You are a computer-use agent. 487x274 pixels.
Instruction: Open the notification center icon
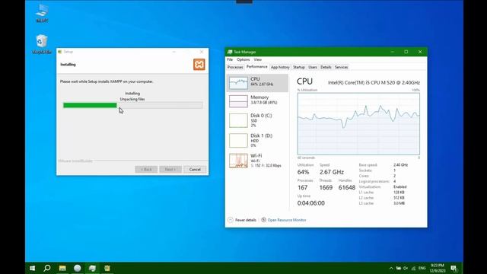454,268
